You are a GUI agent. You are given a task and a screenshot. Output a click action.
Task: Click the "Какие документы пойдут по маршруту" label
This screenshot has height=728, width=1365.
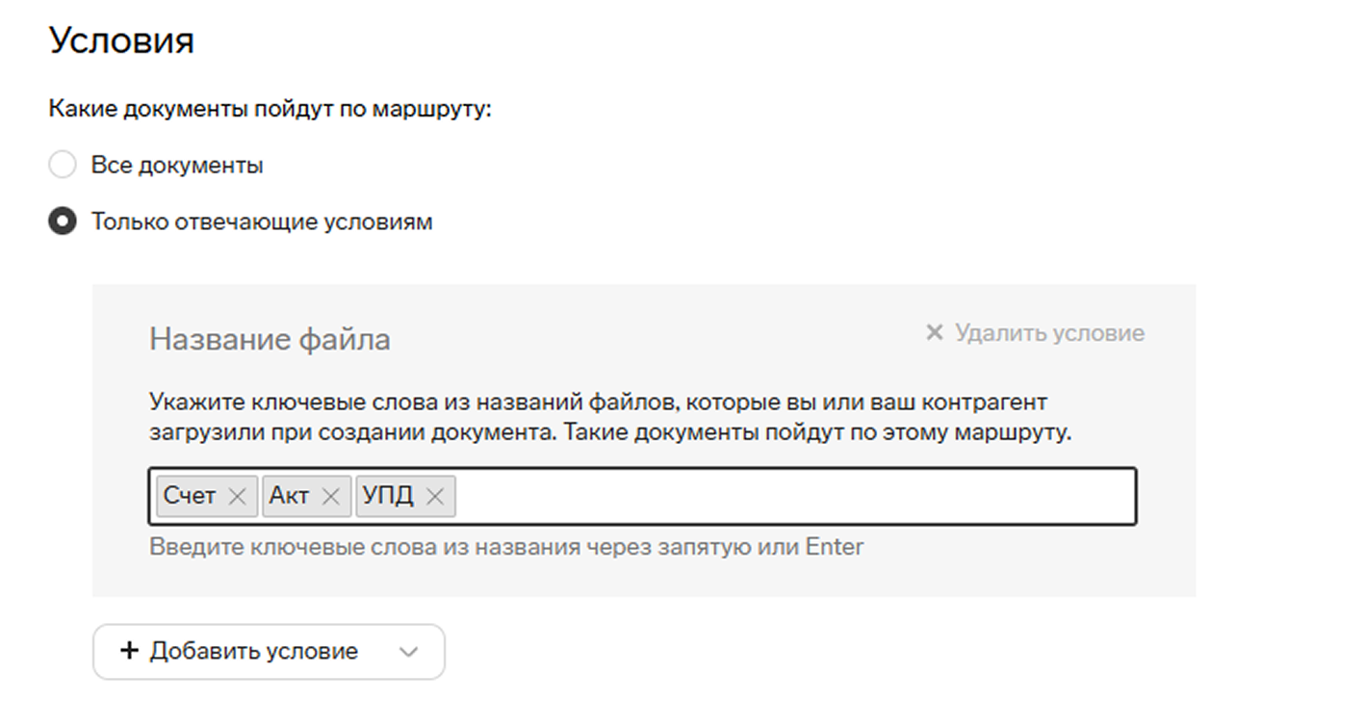(270, 109)
